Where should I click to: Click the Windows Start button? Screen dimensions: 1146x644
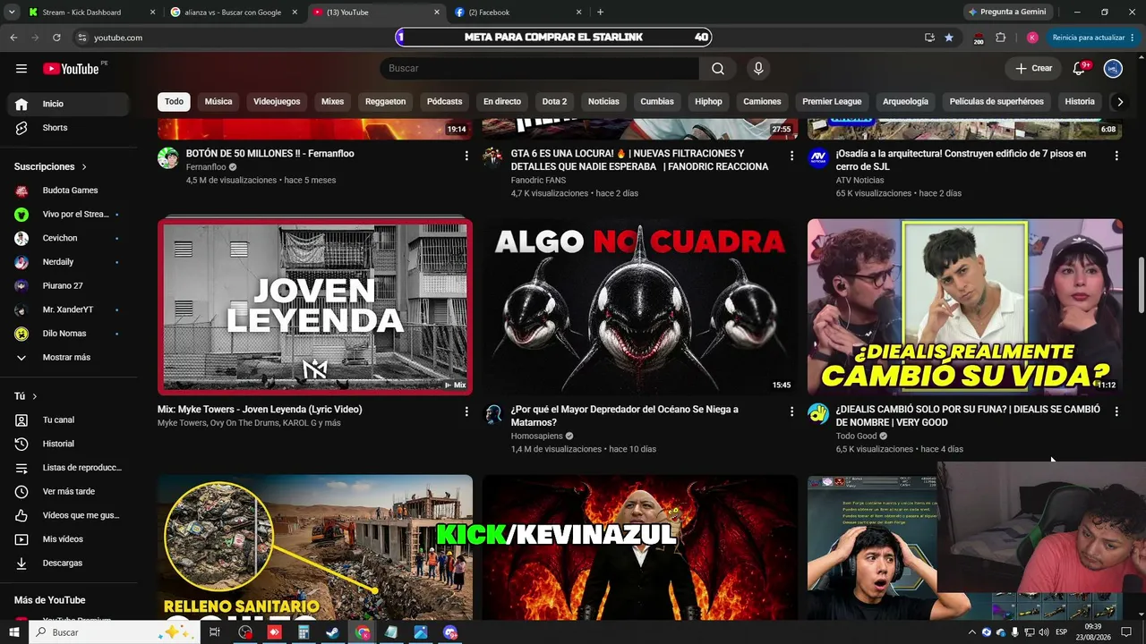tap(14, 632)
